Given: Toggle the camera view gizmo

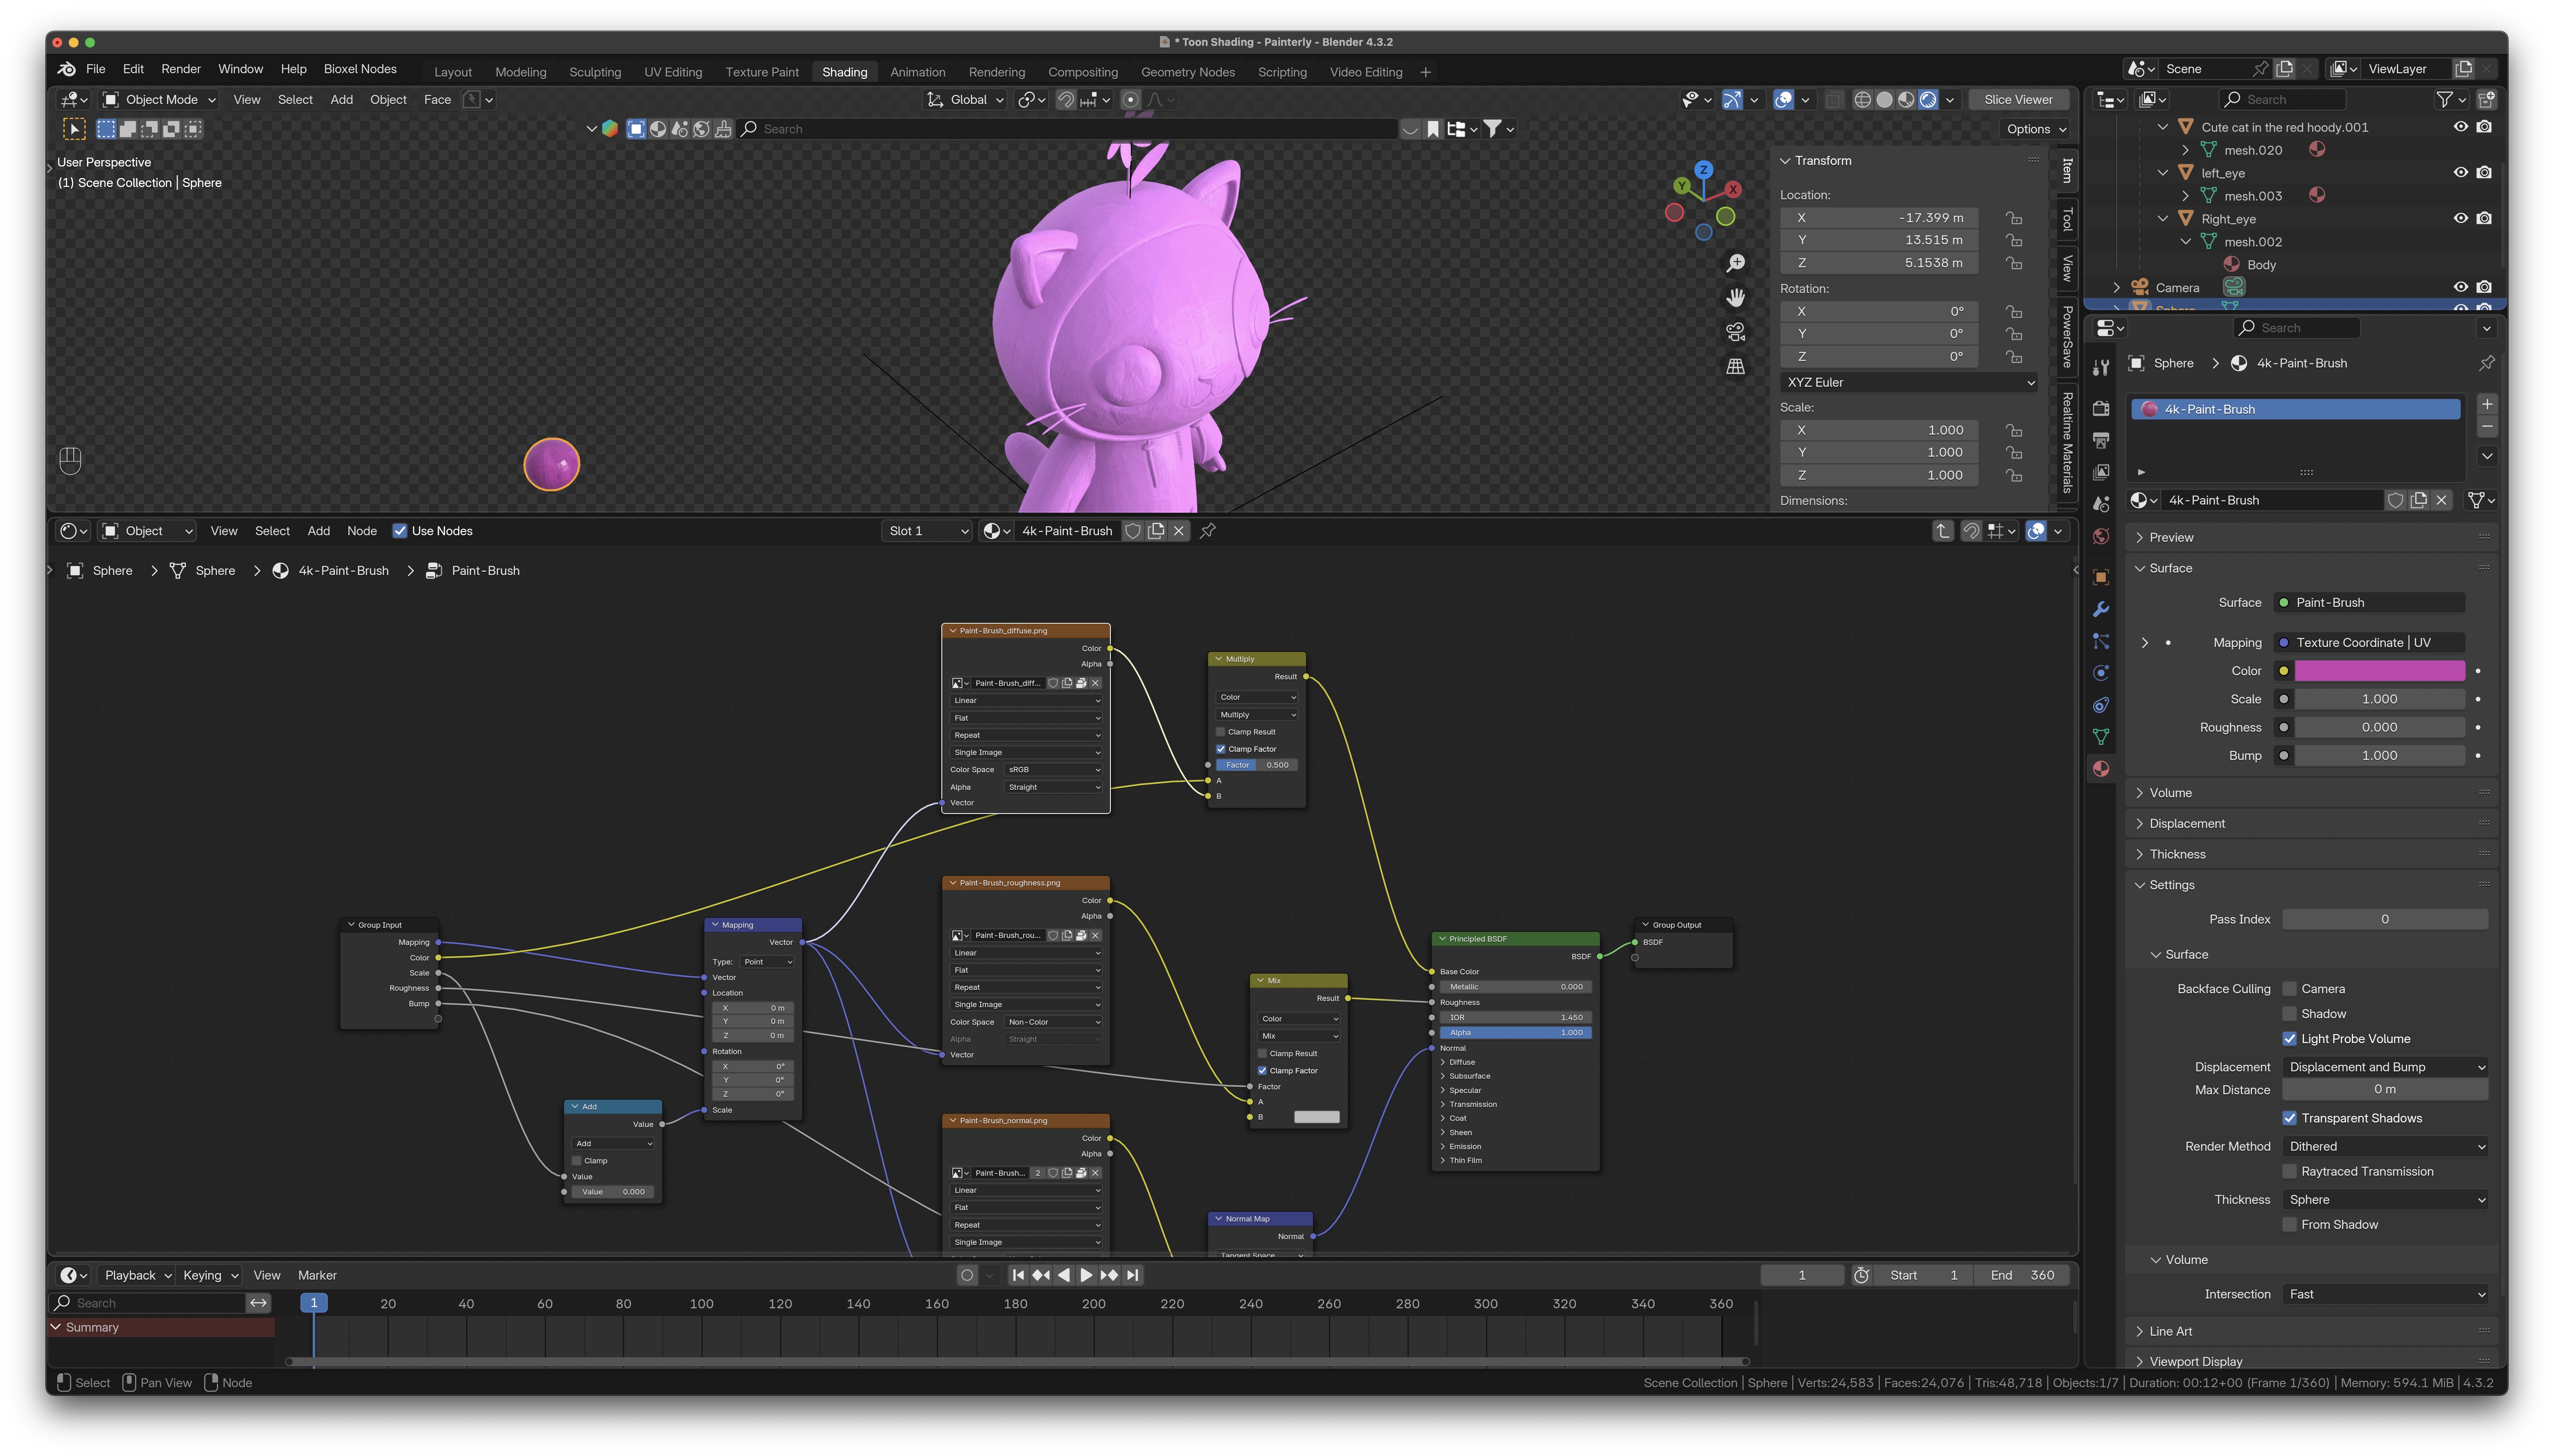Looking at the screenshot, I should point(1736,332).
